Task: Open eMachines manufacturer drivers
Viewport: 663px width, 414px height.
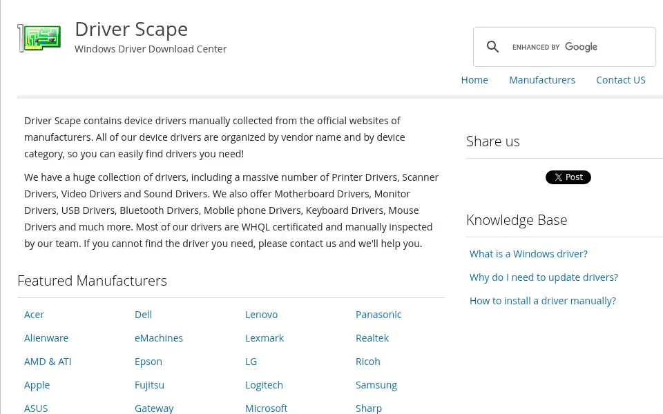Action: (159, 338)
